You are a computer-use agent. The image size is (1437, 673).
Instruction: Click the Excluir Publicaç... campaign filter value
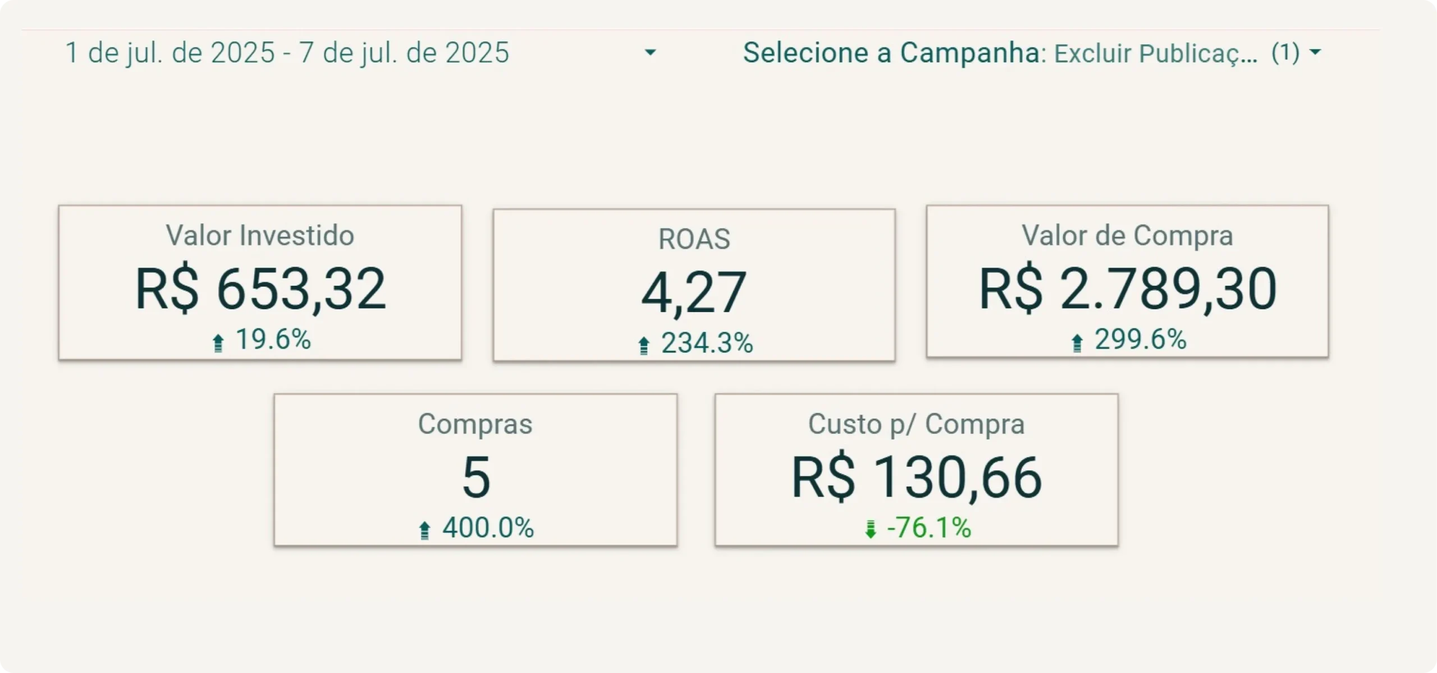[1155, 53]
